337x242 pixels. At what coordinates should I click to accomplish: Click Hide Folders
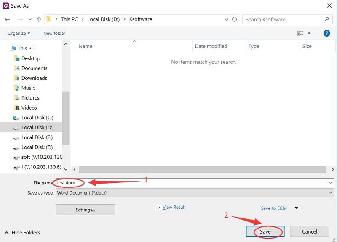[23, 232]
